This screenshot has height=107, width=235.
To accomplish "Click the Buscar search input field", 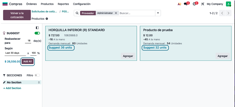I will pyautogui.click(x=136, y=13).
